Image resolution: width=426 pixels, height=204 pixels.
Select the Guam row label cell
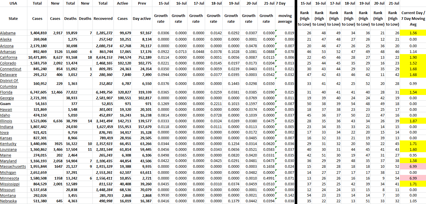(x=5, y=104)
